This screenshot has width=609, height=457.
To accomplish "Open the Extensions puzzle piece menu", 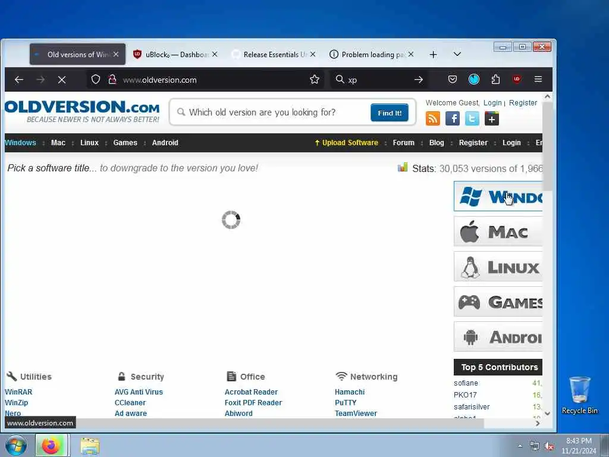I will click(495, 79).
